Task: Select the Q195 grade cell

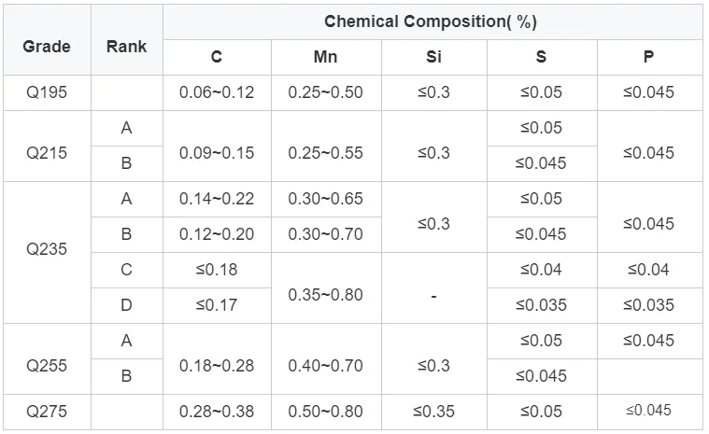Action: click(46, 92)
